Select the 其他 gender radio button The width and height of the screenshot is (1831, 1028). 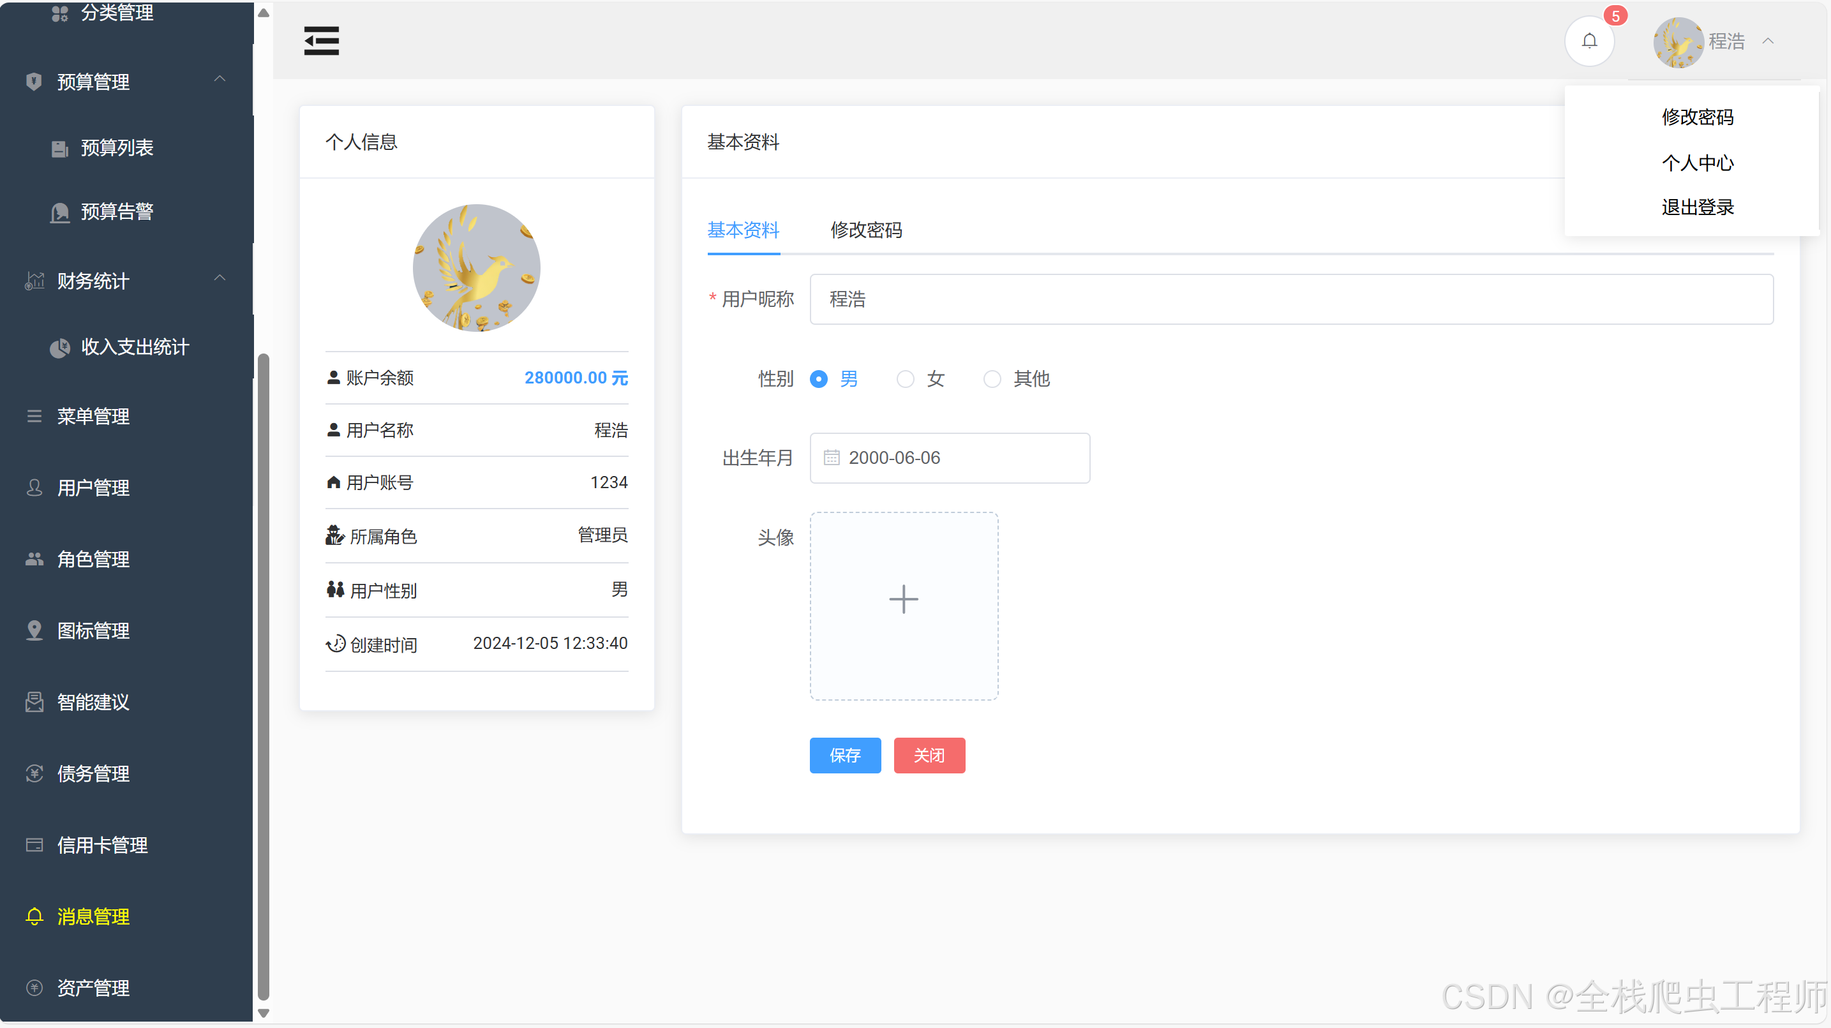point(992,379)
